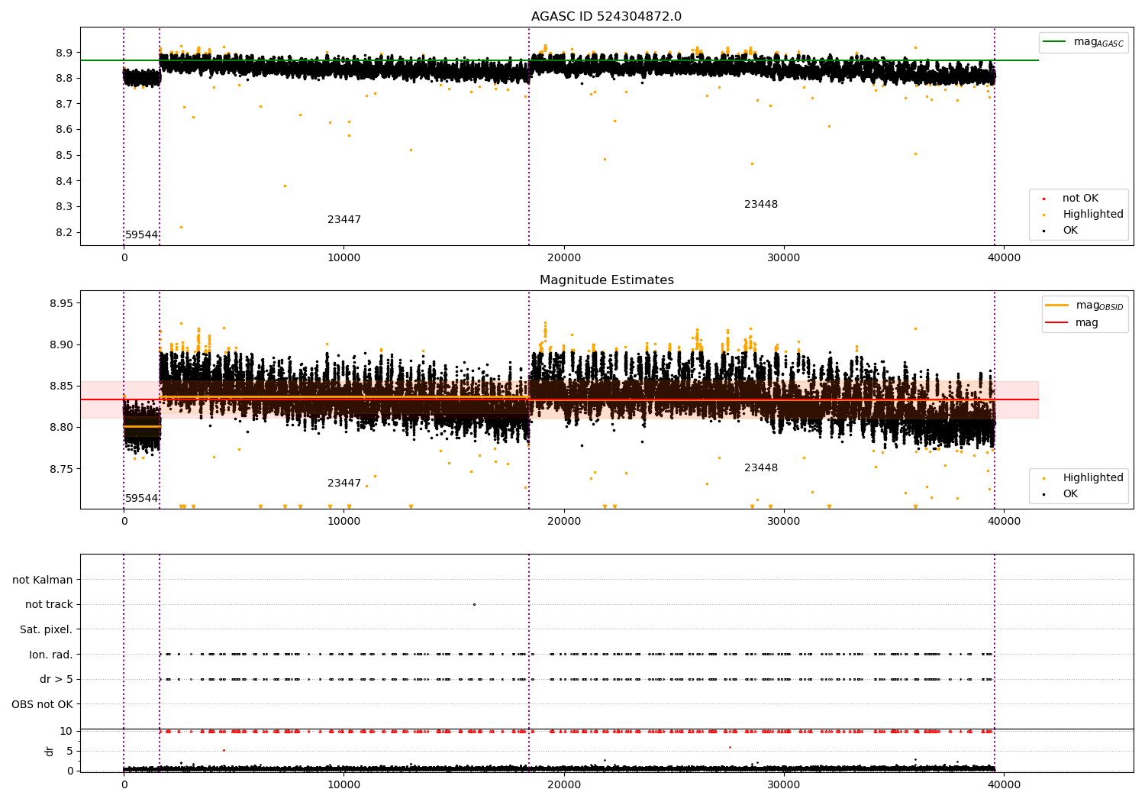Click the "dr > 5" row label

point(56,680)
